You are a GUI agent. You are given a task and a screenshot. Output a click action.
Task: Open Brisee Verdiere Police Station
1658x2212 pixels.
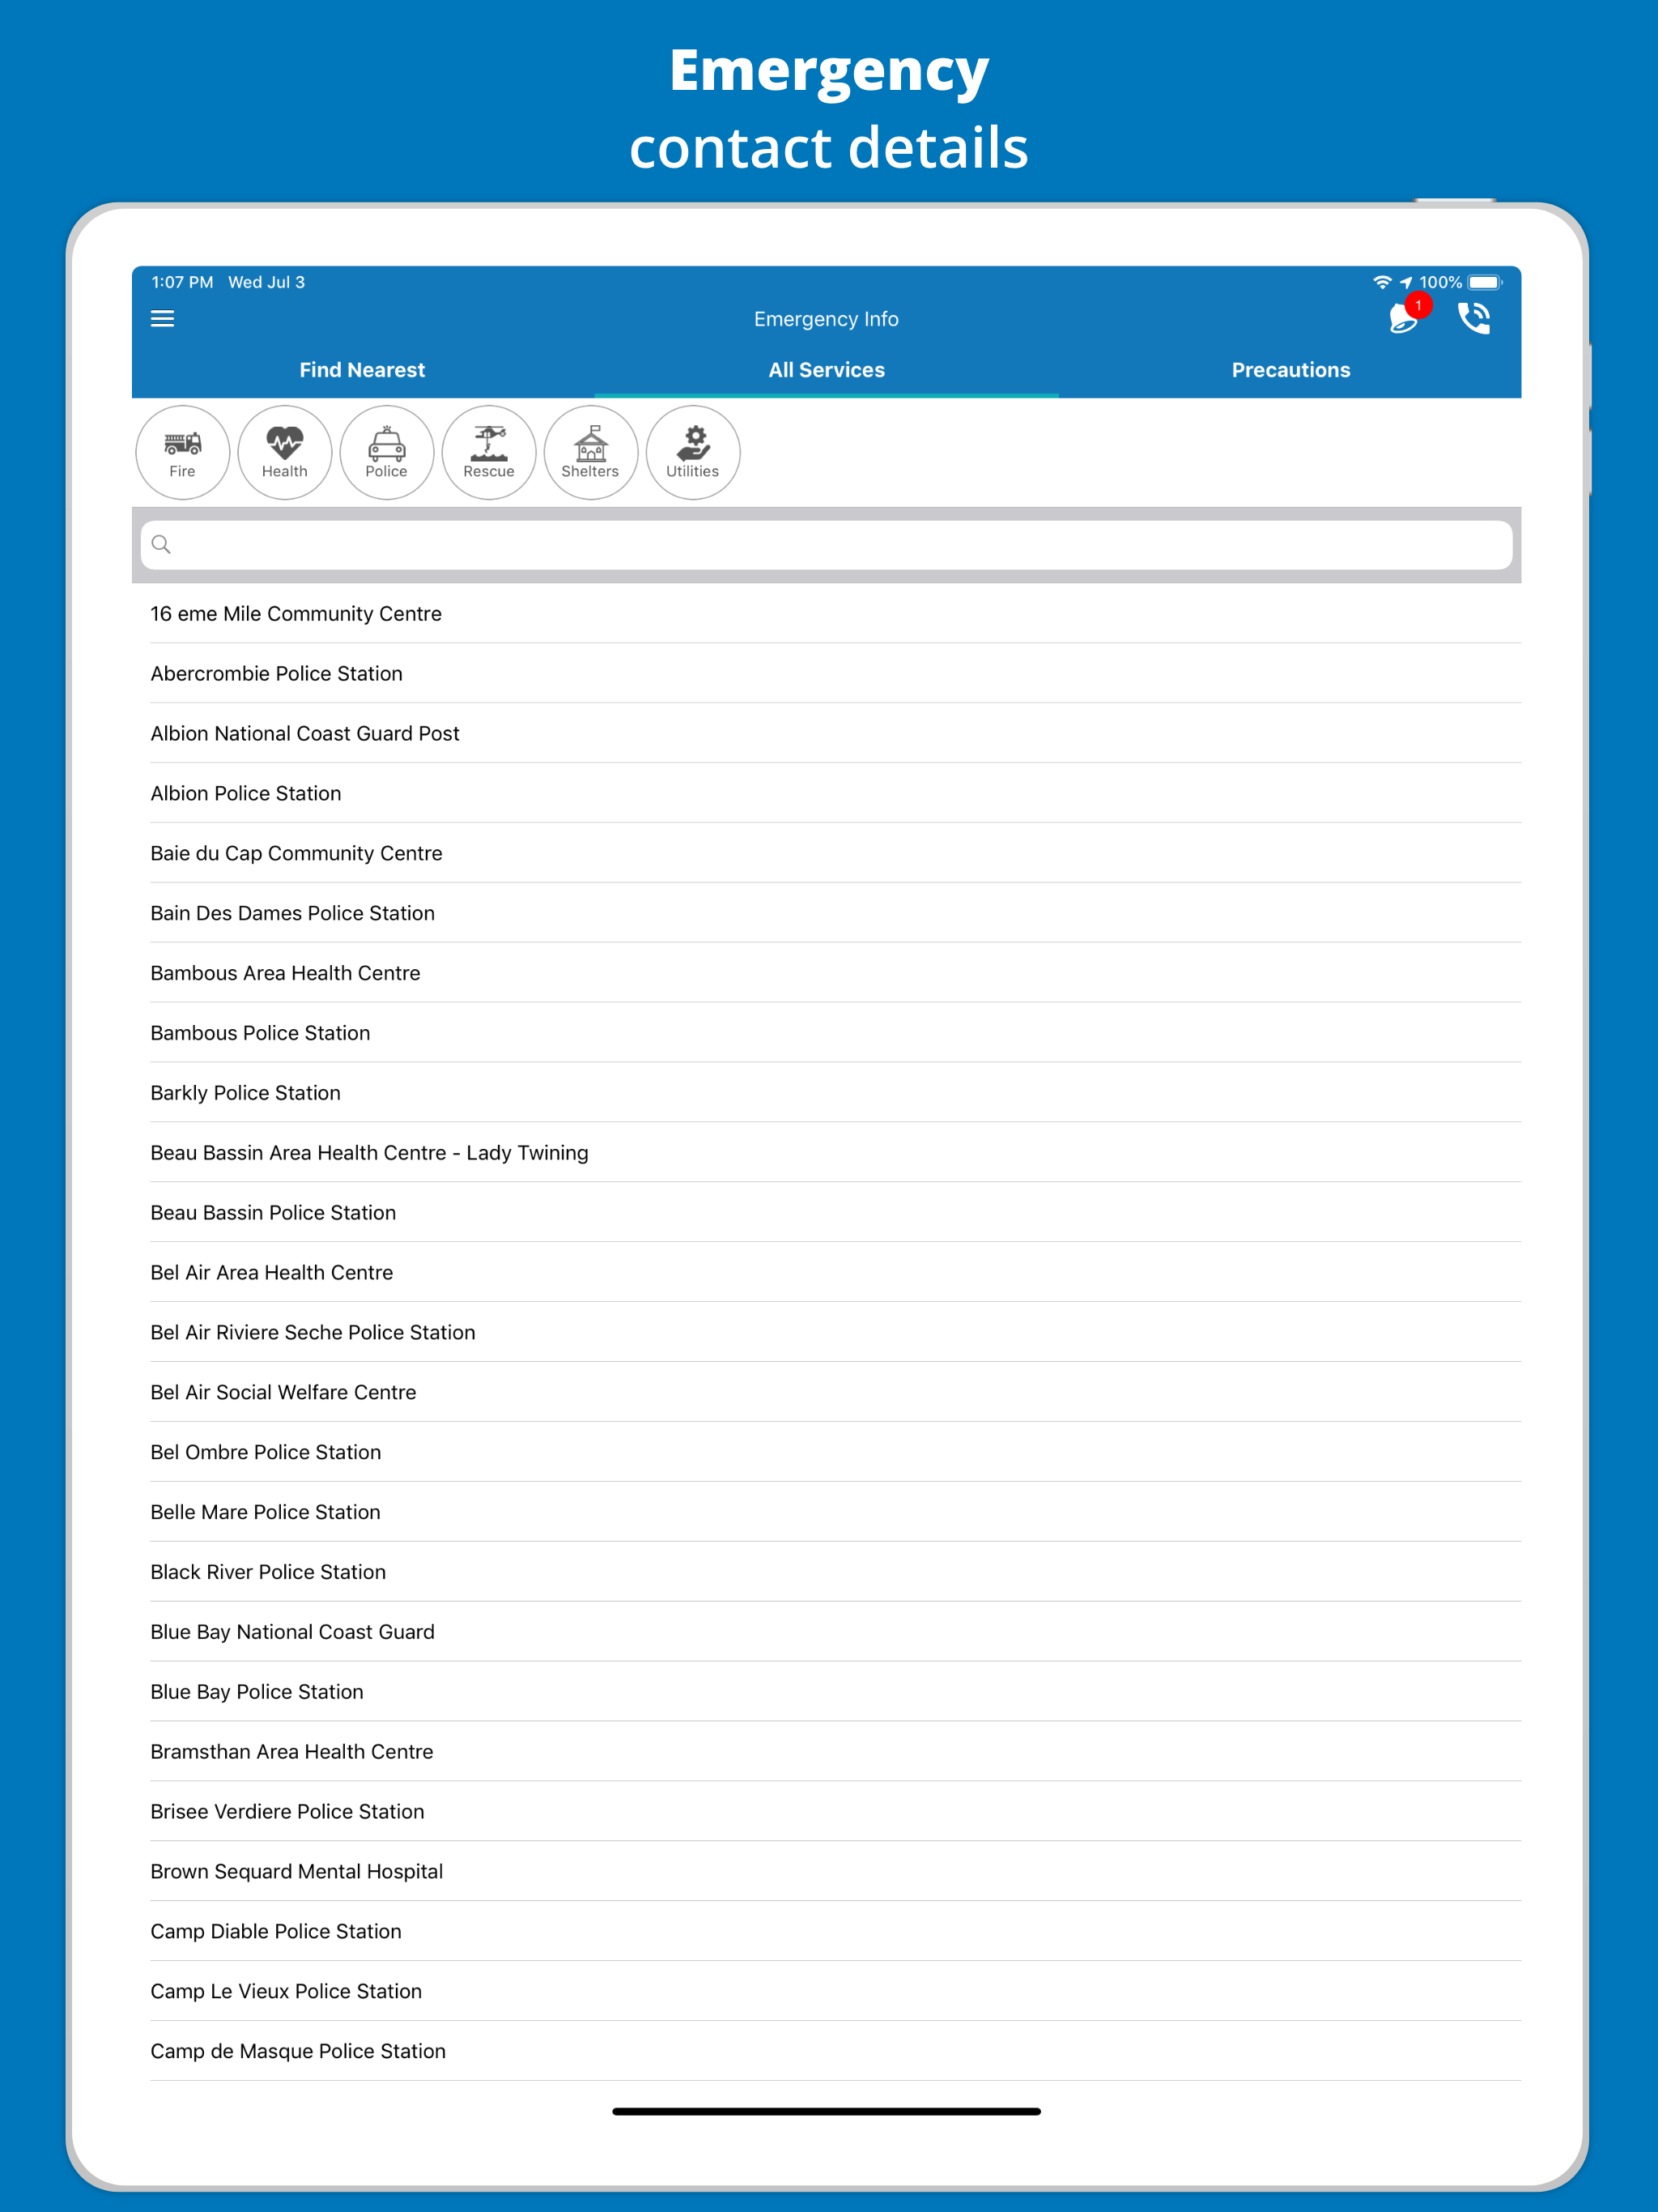[x=826, y=1813]
